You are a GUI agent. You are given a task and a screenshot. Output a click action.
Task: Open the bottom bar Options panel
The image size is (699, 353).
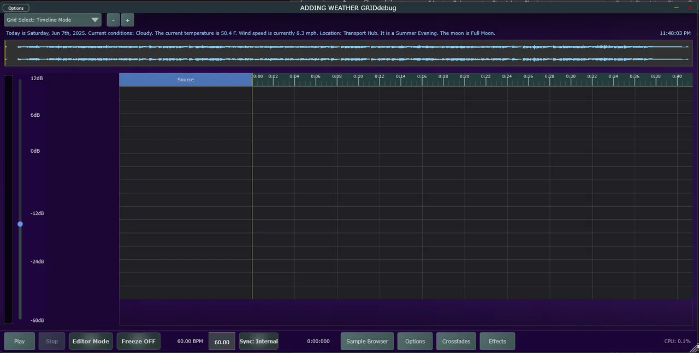coord(414,342)
